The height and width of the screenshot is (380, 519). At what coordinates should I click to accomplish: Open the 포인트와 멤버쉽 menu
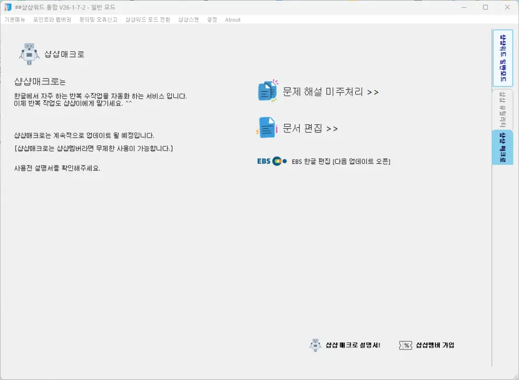[x=50, y=20]
